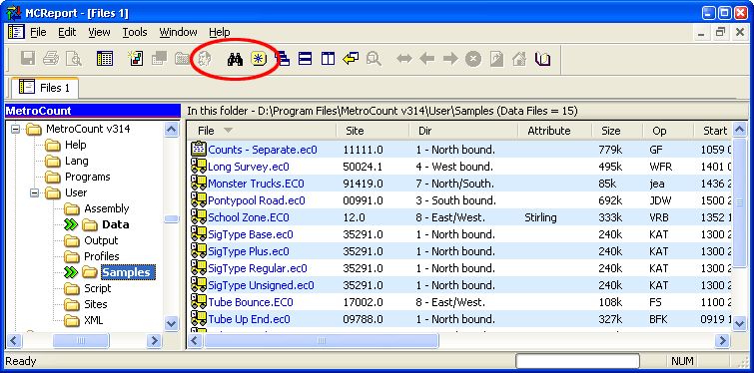Open the View menu
754x373 pixels.
click(99, 32)
